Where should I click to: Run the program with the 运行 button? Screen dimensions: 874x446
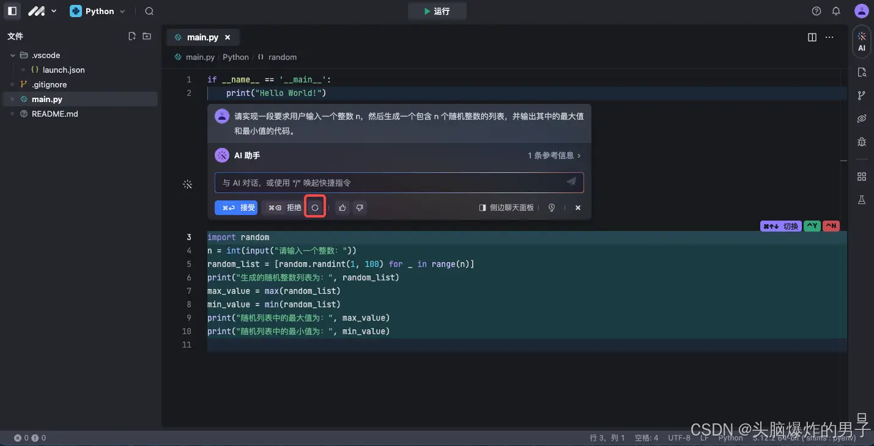pos(437,11)
